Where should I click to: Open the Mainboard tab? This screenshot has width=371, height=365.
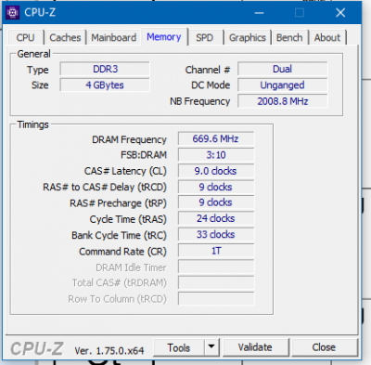[x=113, y=38]
